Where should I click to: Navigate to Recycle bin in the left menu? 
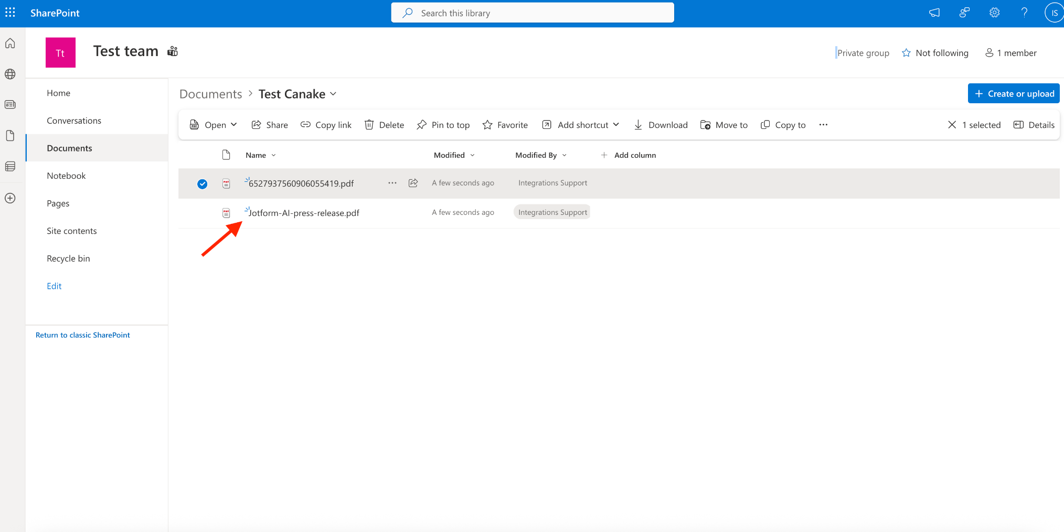tap(68, 258)
